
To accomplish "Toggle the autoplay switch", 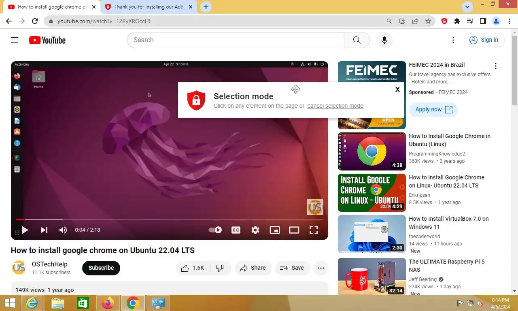I will pos(215,230).
